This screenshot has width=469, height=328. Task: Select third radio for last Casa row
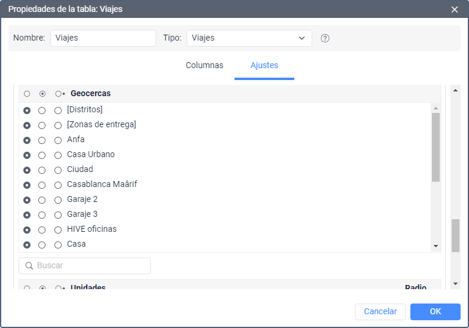click(x=58, y=245)
